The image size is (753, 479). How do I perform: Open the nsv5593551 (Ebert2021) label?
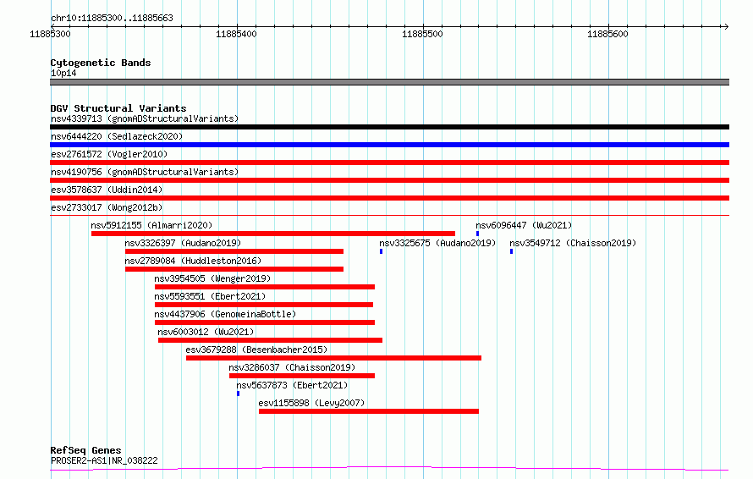[x=210, y=296]
